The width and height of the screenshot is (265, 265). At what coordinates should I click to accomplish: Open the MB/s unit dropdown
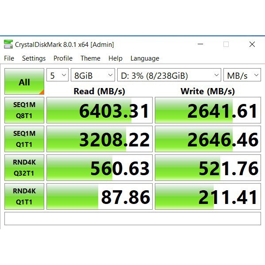point(242,75)
